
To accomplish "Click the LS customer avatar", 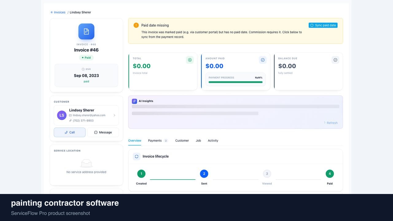I will pos(62,115).
